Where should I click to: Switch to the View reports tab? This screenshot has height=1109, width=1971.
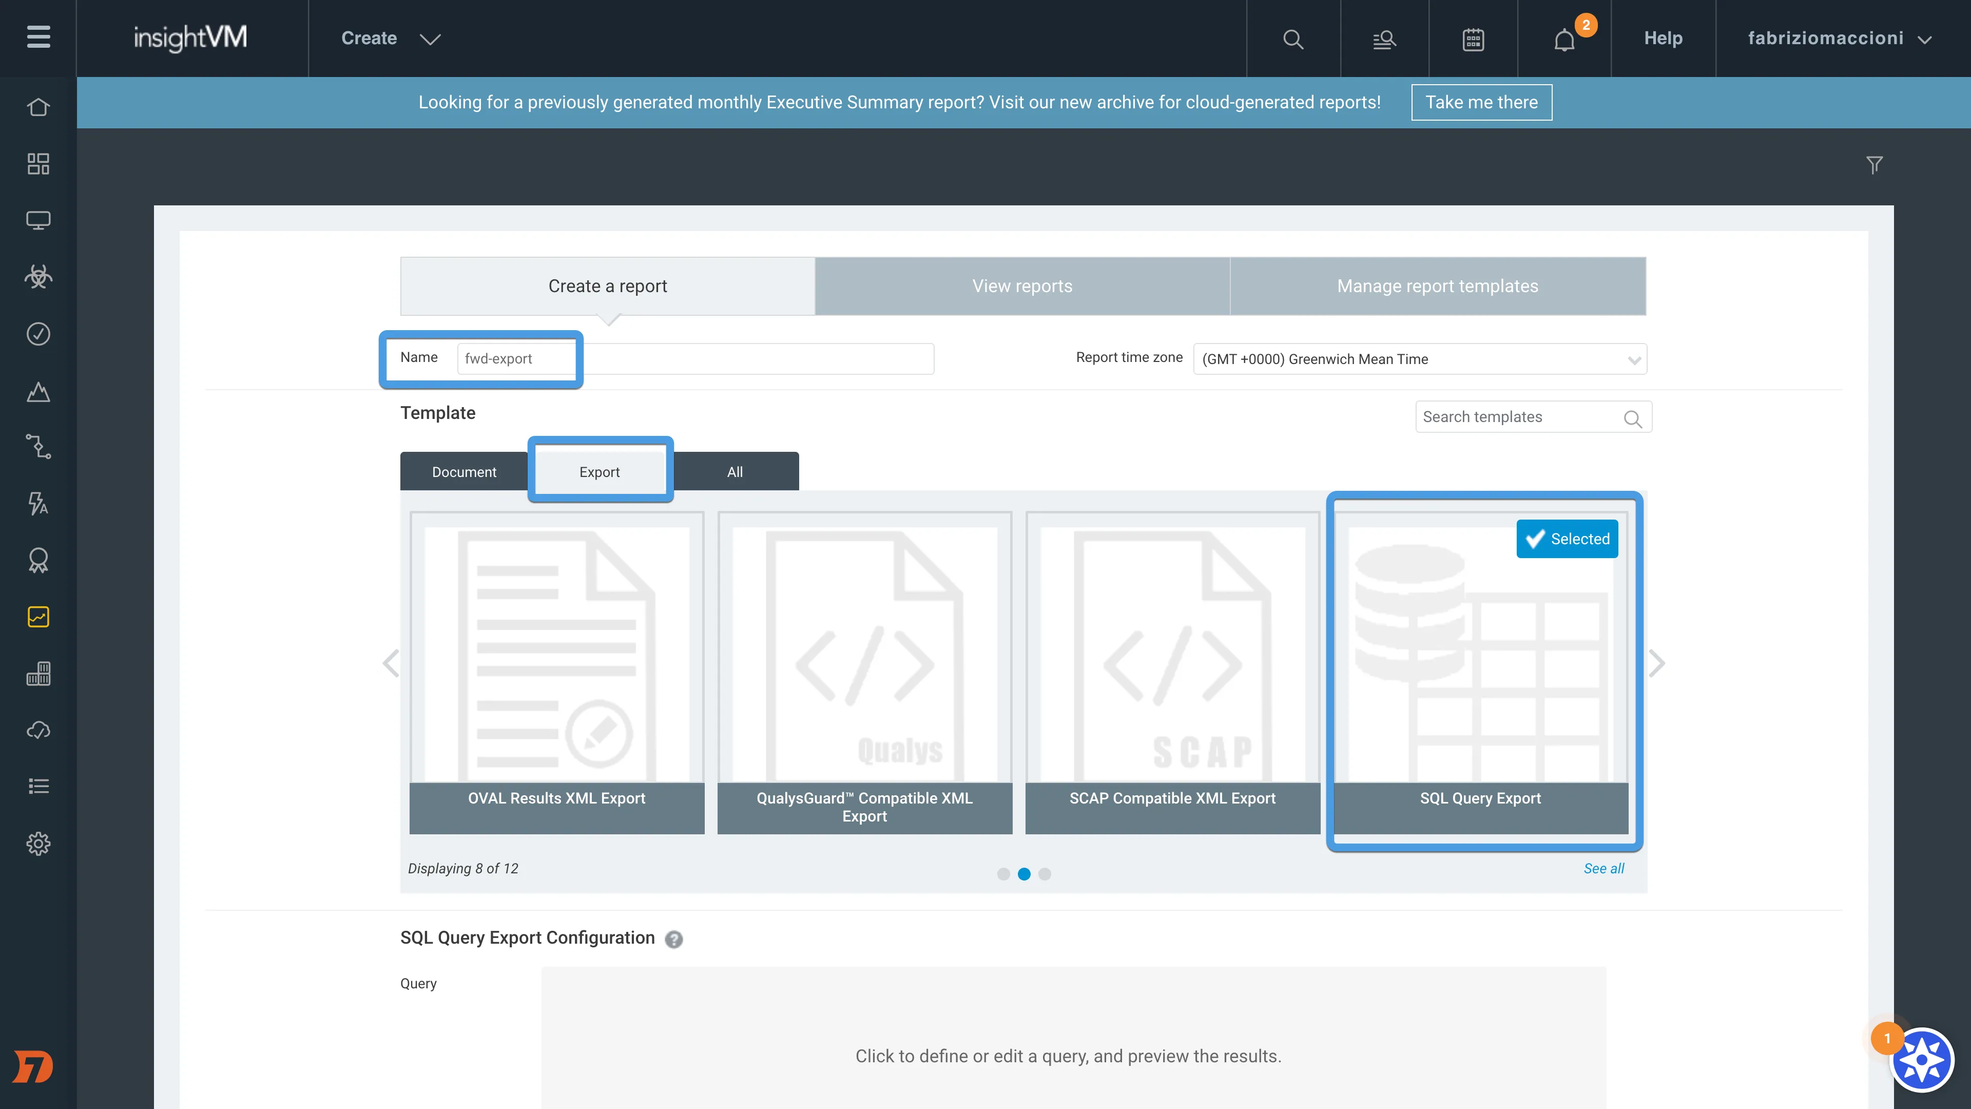pos(1022,285)
